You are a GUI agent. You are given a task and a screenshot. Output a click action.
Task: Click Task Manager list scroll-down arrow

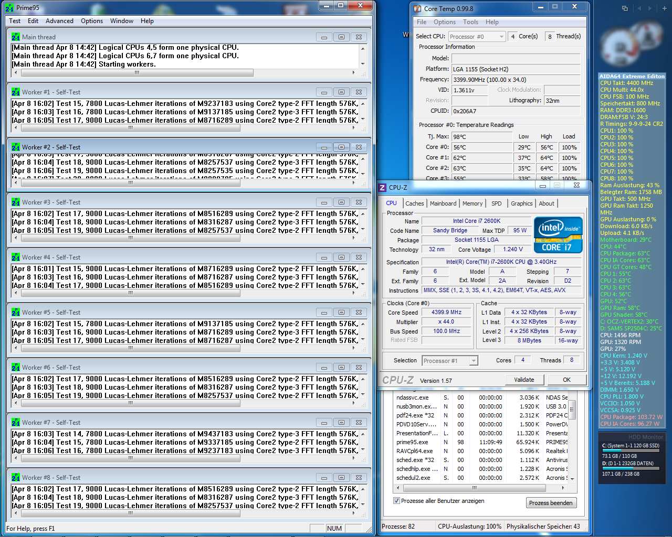(x=572, y=478)
